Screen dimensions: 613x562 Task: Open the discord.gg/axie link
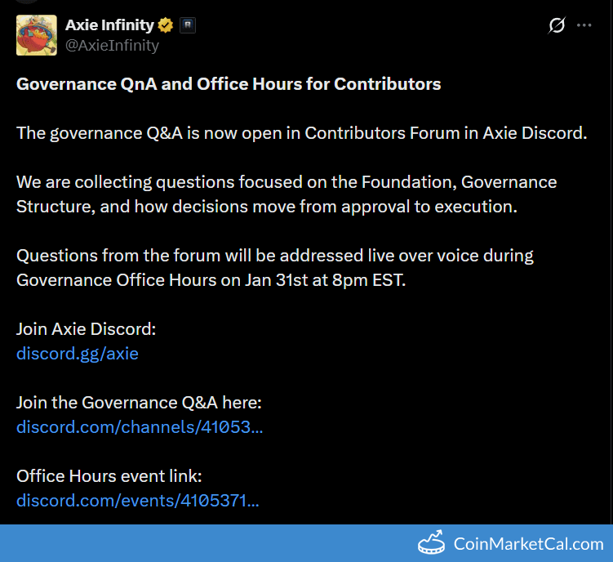pos(78,354)
